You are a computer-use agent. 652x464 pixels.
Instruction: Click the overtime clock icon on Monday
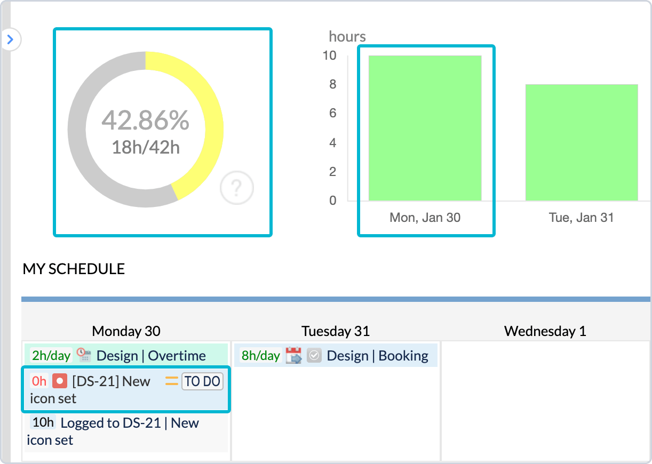pos(84,356)
